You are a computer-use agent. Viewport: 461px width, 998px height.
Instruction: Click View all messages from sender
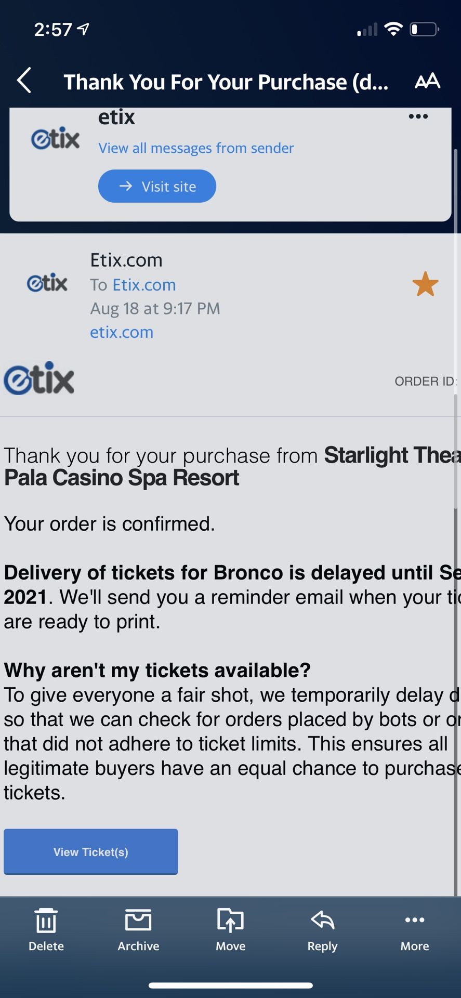pyautogui.click(x=196, y=148)
